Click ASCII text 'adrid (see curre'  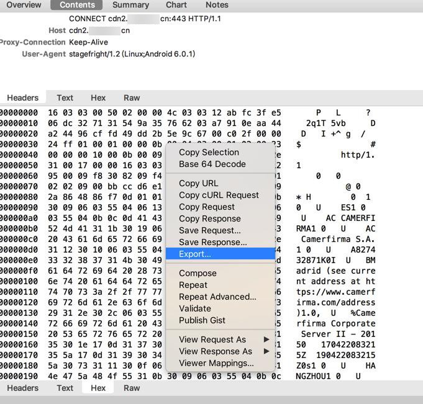tap(335, 271)
